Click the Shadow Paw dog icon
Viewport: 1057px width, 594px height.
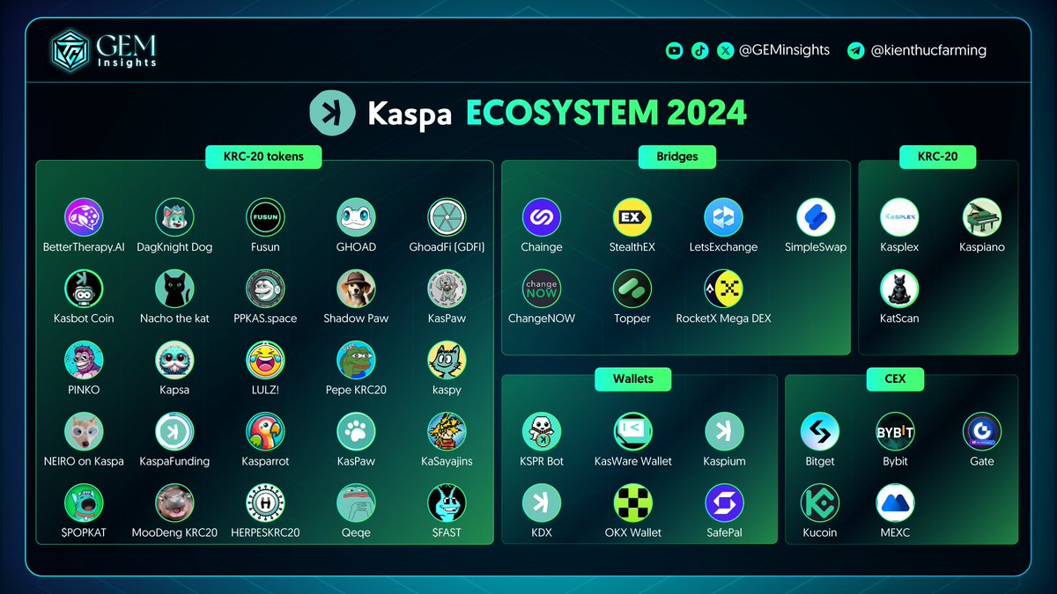(x=356, y=289)
